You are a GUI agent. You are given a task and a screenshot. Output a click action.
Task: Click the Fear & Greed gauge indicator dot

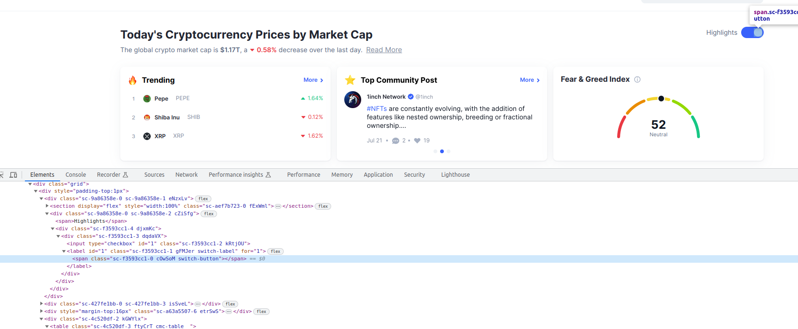click(x=661, y=99)
